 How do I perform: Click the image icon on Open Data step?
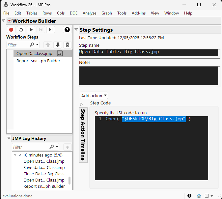click(60, 53)
